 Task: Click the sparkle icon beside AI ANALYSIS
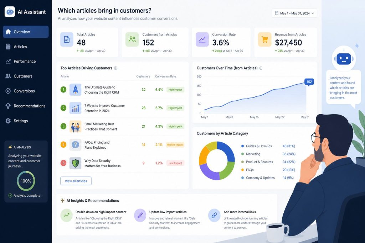pos(10,147)
